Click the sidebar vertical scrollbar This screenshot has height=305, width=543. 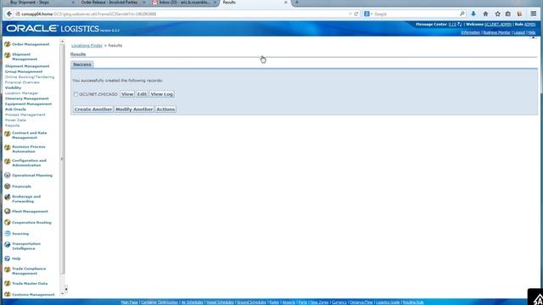[62, 159]
